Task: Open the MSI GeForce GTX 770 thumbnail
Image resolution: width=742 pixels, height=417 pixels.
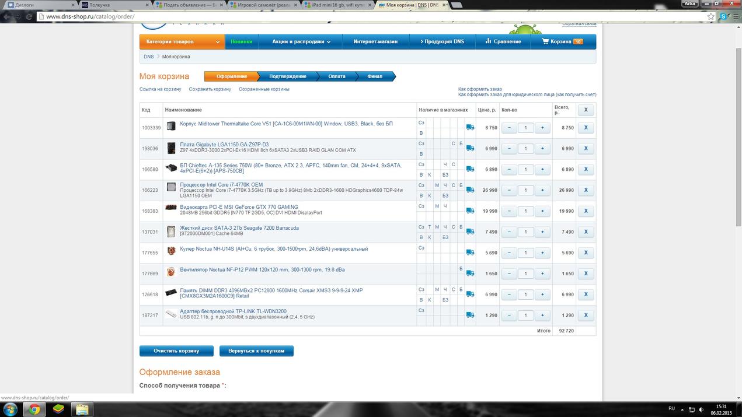Action: click(171, 207)
